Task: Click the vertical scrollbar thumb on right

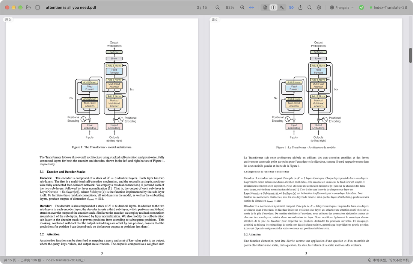Action: point(410,55)
